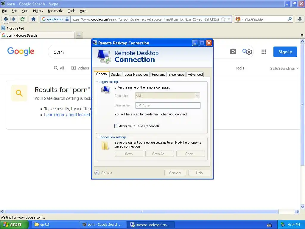Click the system tray network icon

click(283, 225)
